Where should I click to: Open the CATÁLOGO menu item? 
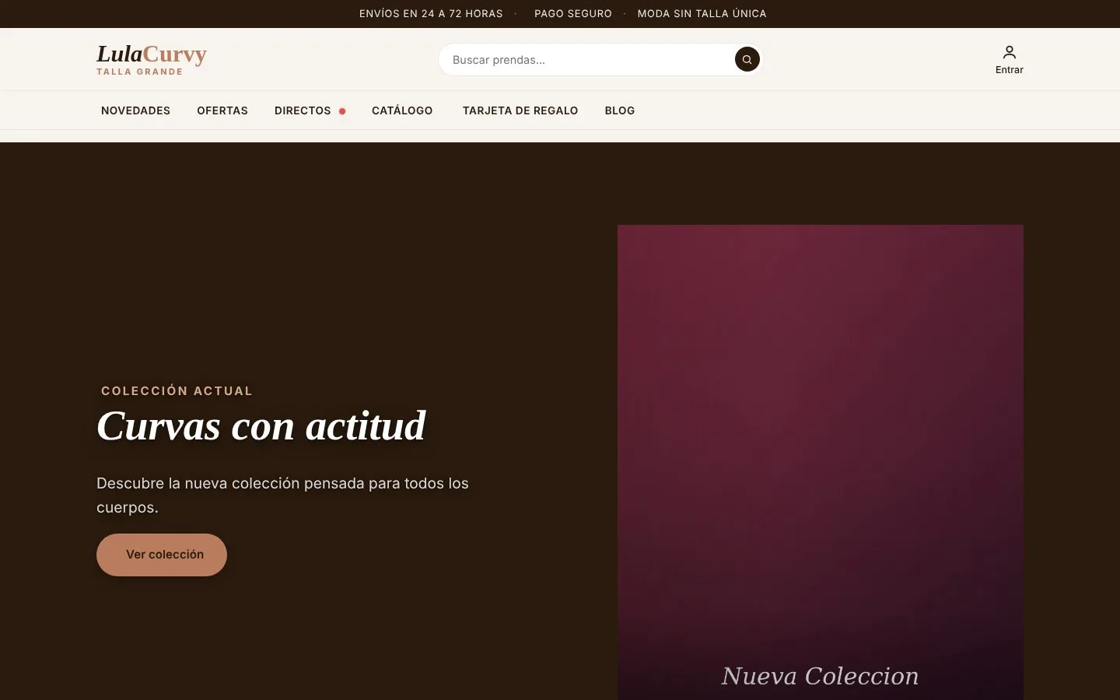point(402,110)
